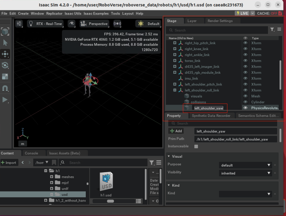Click the Stage tree vertical scrollbar
This screenshot has width=286, height=216.
pyautogui.click(x=280, y=74)
